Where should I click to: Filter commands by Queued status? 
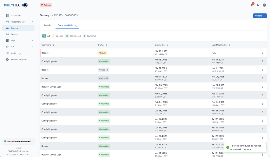(57, 36)
